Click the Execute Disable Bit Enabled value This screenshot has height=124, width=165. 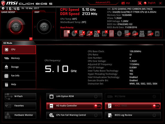tap(134, 80)
